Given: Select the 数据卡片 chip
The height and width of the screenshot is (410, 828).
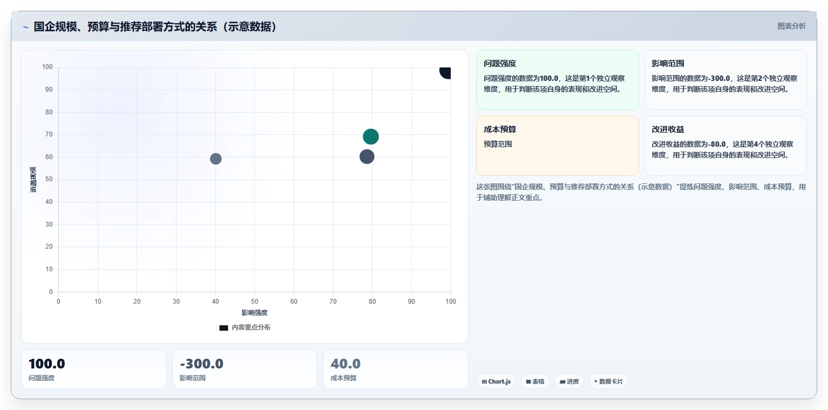Looking at the screenshot, I should (608, 381).
